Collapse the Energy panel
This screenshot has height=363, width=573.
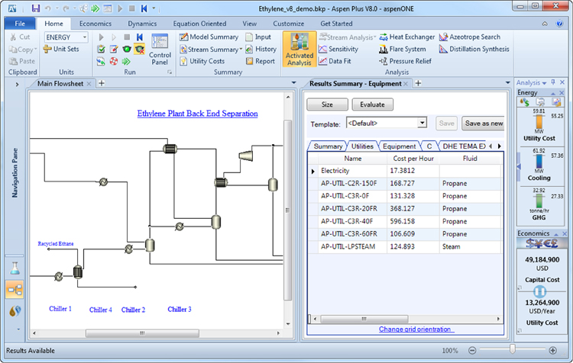click(x=553, y=93)
